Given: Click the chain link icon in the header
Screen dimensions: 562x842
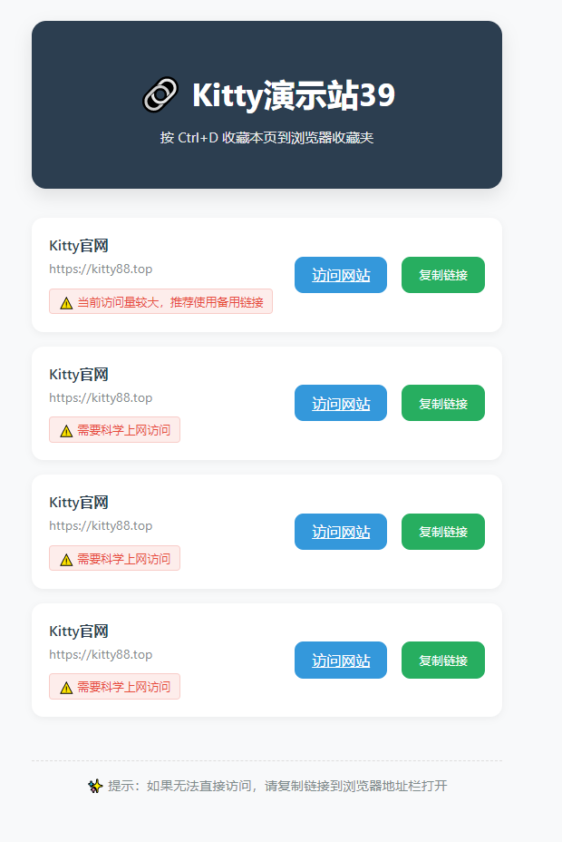Looking at the screenshot, I should click(160, 94).
